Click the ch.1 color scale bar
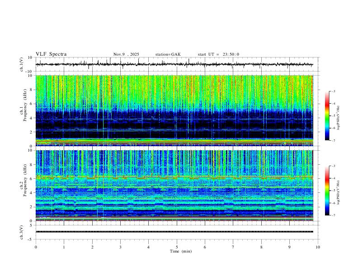Screen dimensions: 358x277 pyautogui.click(x=327, y=116)
